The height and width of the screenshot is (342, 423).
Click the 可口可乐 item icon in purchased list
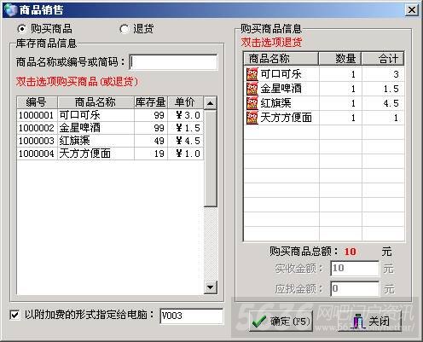point(252,74)
